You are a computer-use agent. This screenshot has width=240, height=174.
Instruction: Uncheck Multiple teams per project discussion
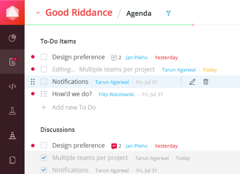pos(44,158)
